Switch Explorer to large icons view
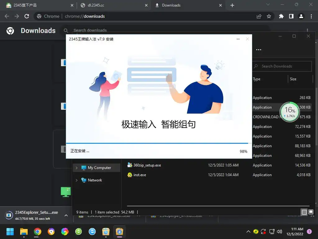The image size is (318, 239). click(311, 212)
